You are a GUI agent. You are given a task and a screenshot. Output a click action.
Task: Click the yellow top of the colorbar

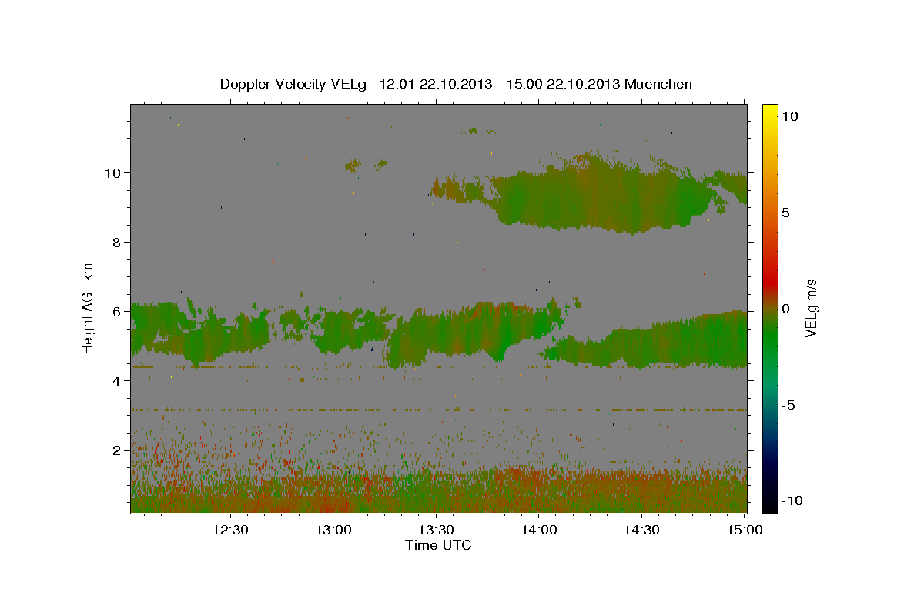tap(769, 112)
